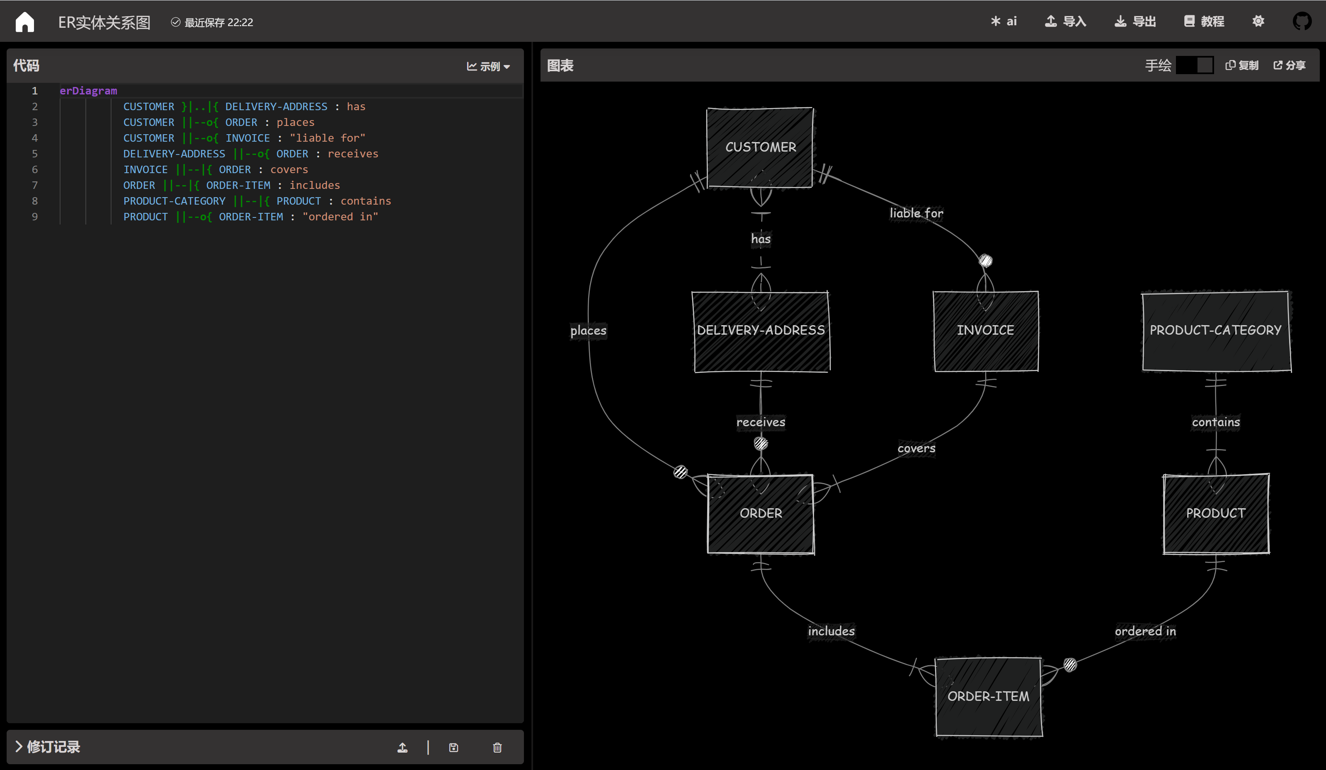
Task: Click the 导出 export menu item
Action: click(x=1135, y=22)
